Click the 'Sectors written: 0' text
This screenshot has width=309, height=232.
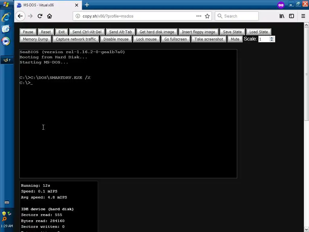(43, 227)
